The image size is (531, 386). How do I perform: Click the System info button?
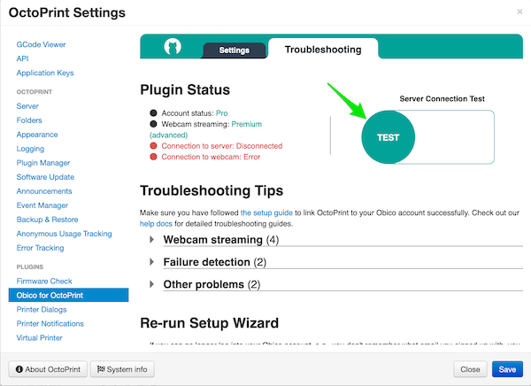[x=122, y=369]
